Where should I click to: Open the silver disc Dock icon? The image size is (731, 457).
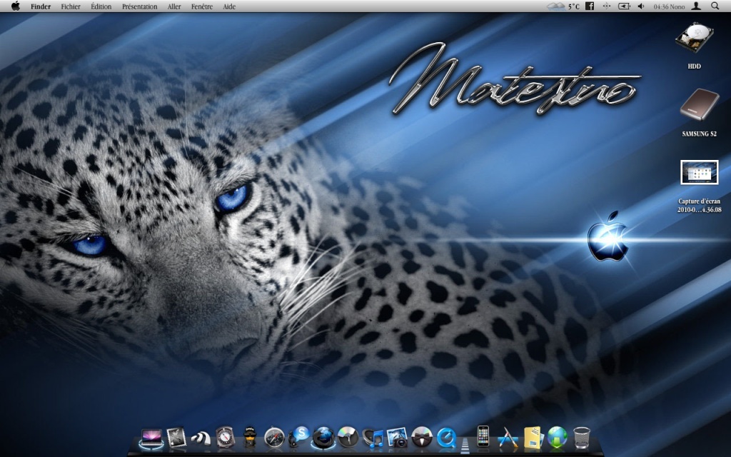click(348, 438)
